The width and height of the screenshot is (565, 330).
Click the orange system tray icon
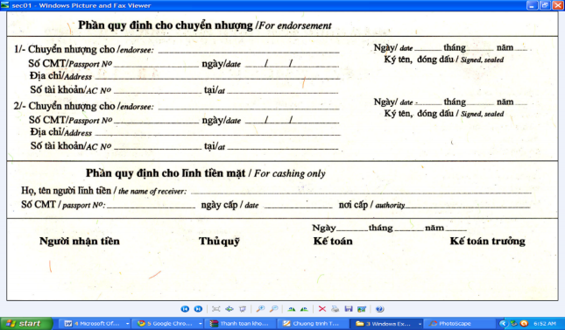coord(525,324)
